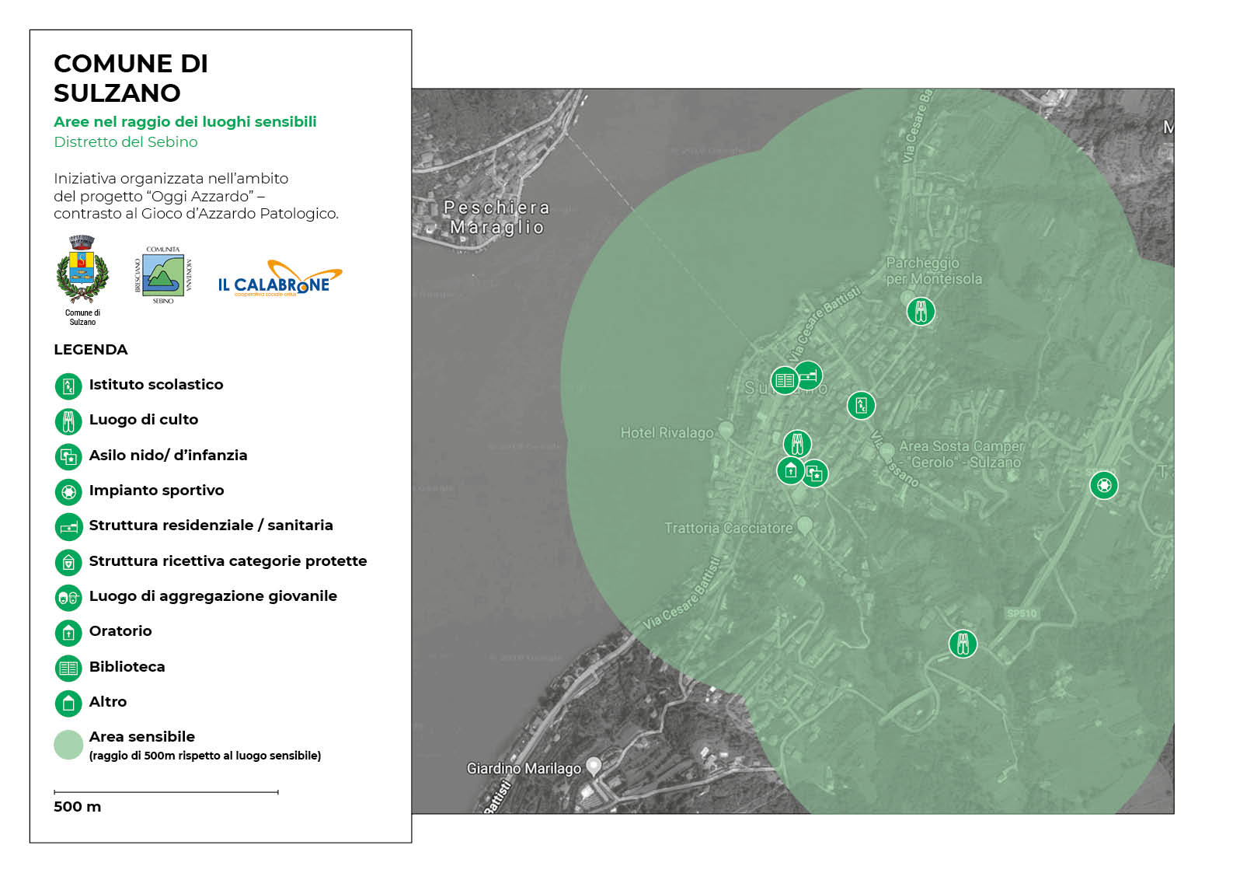Select the worship marker just above the oratorio marker

coord(797,444)
